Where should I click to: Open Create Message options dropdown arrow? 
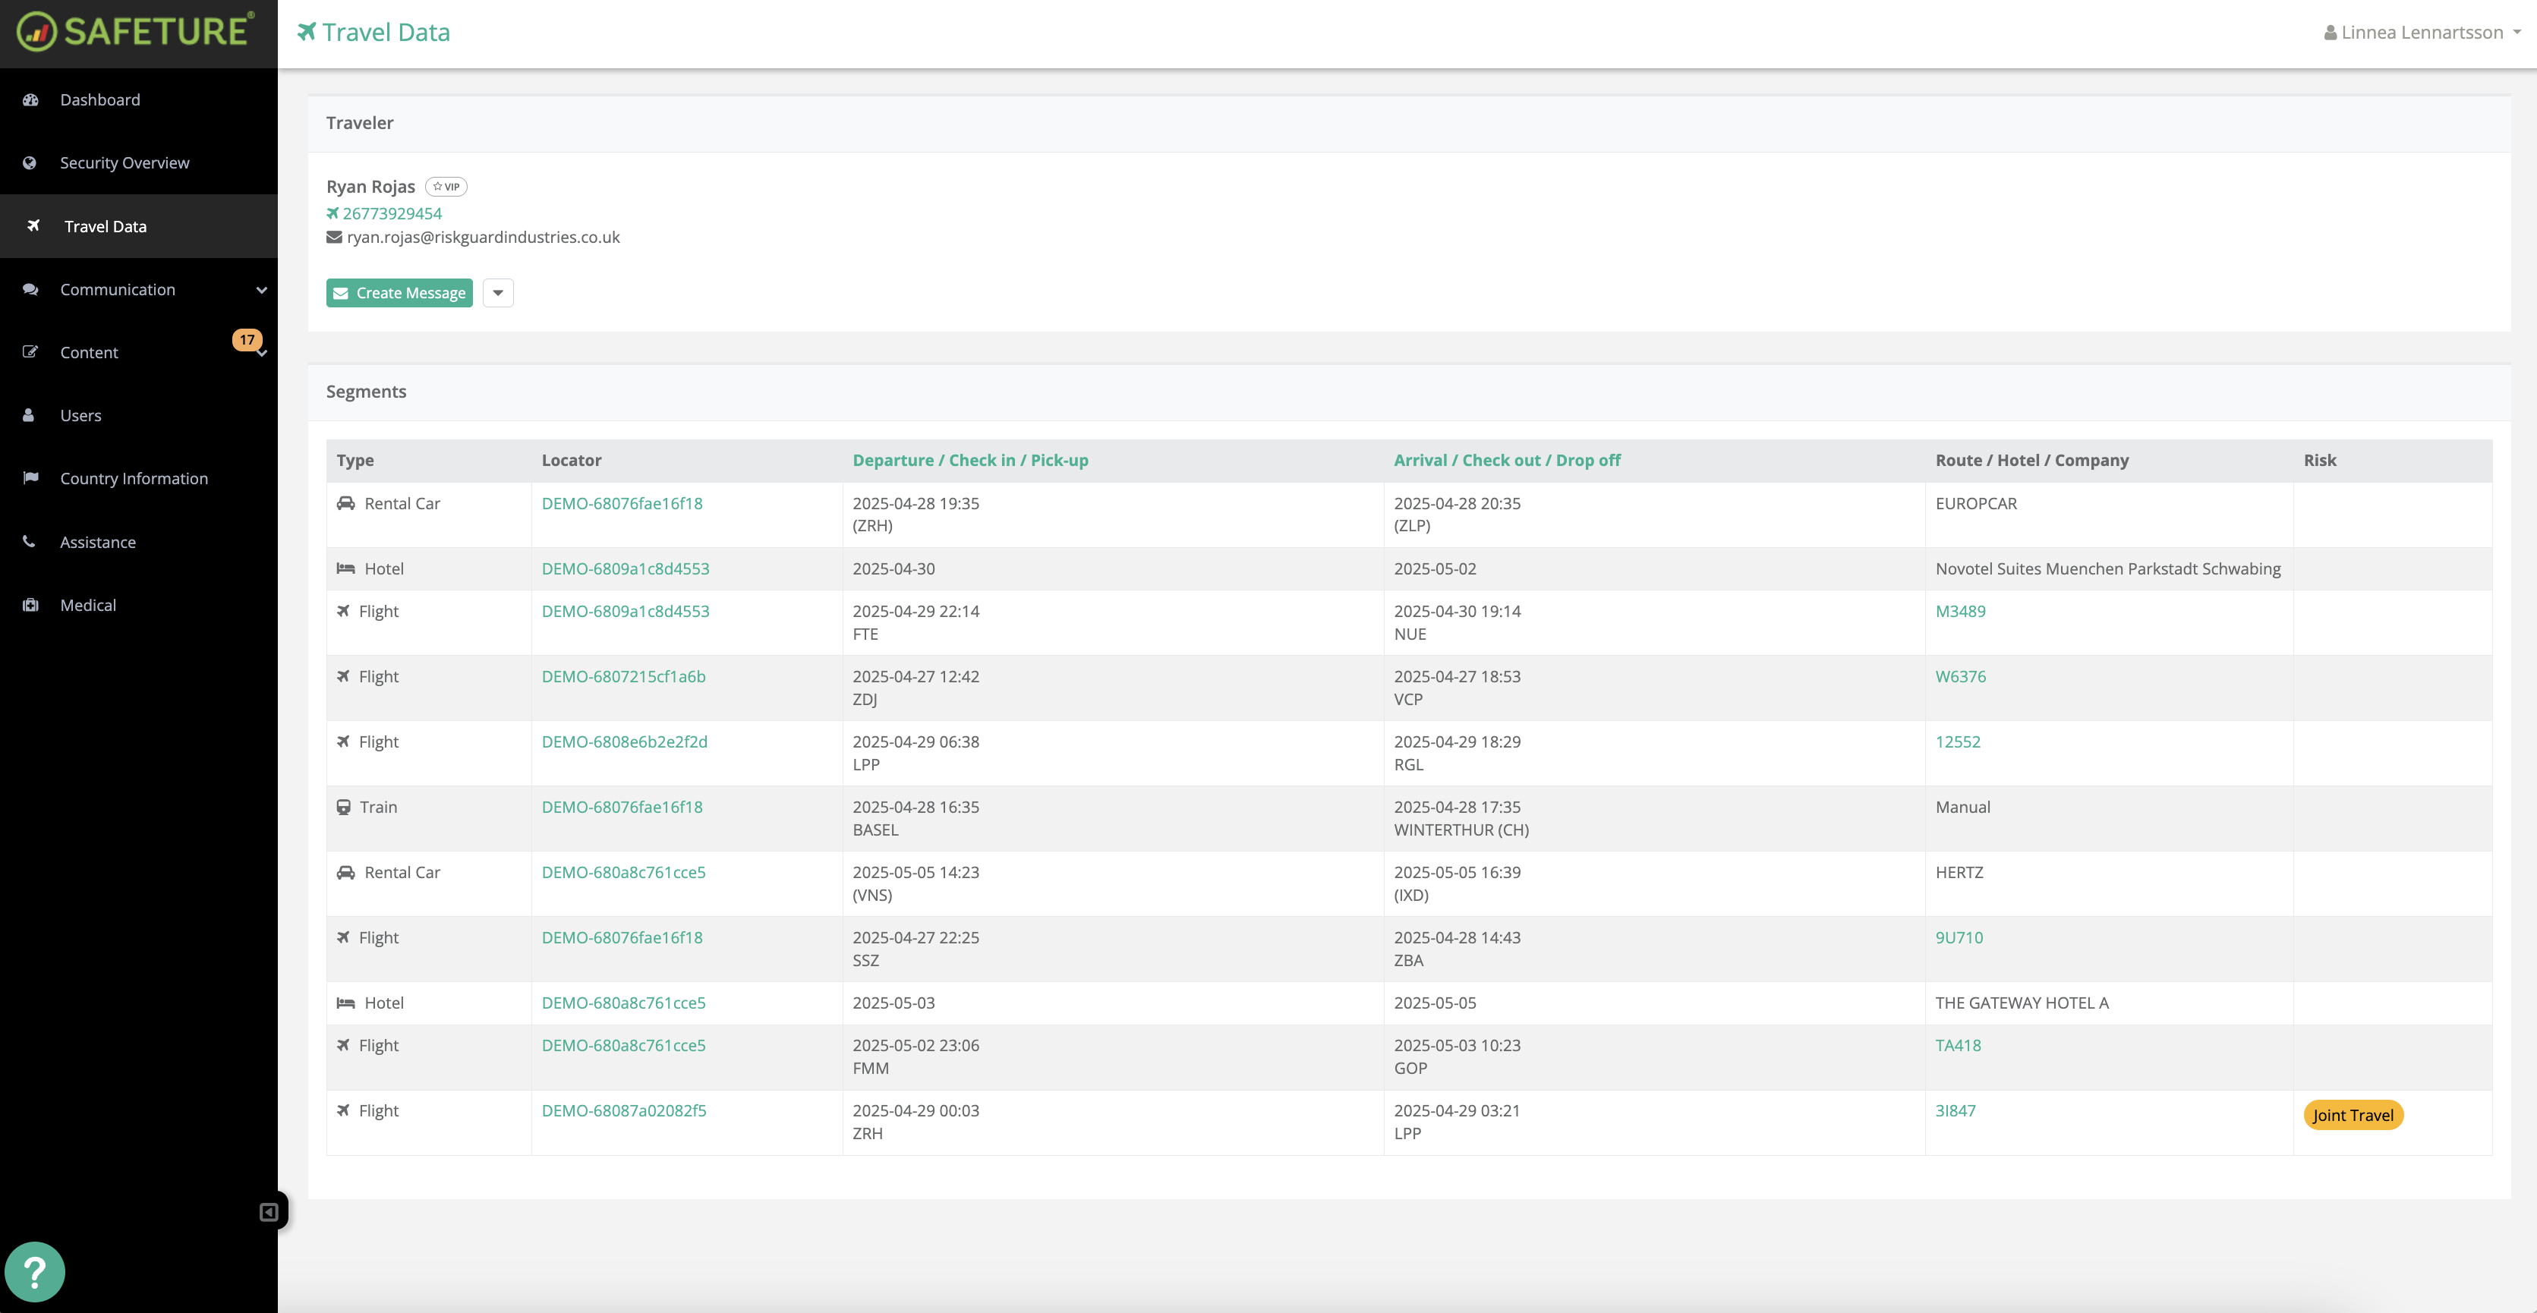tap(497, 292)
